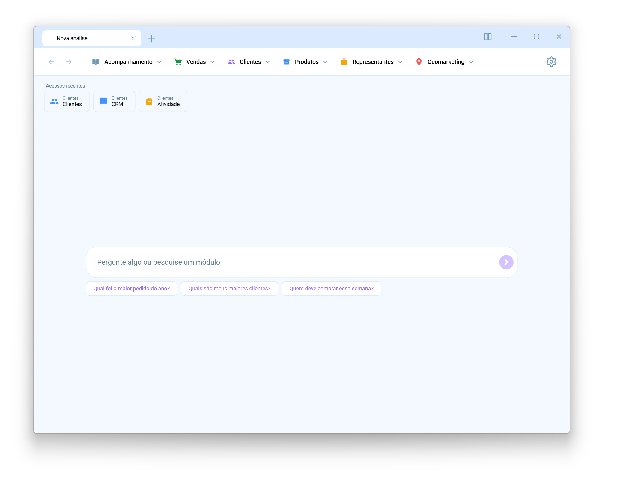Click suggestion 'Quais são meus maiores clientes?'
635x478 pixels.
pos(230,289)
